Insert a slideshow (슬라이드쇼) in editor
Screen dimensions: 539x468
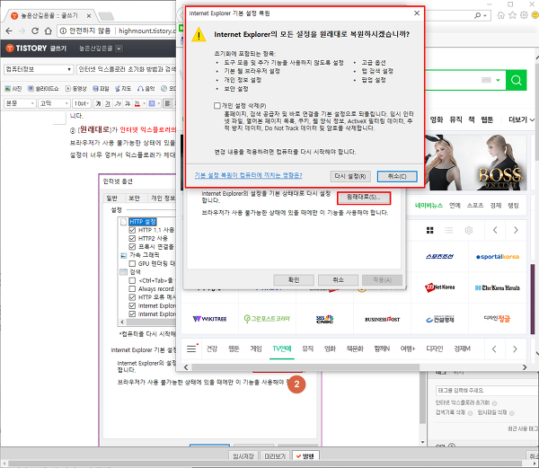[x=43, y=89]
